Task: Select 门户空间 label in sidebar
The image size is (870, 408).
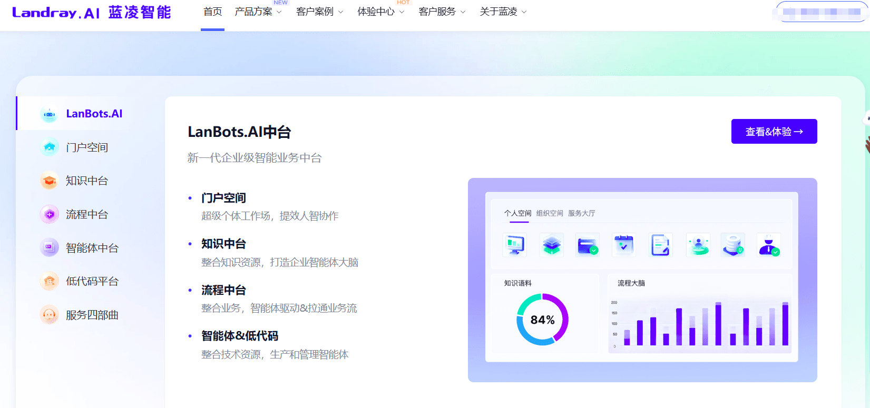Action: tap(87, 147)
